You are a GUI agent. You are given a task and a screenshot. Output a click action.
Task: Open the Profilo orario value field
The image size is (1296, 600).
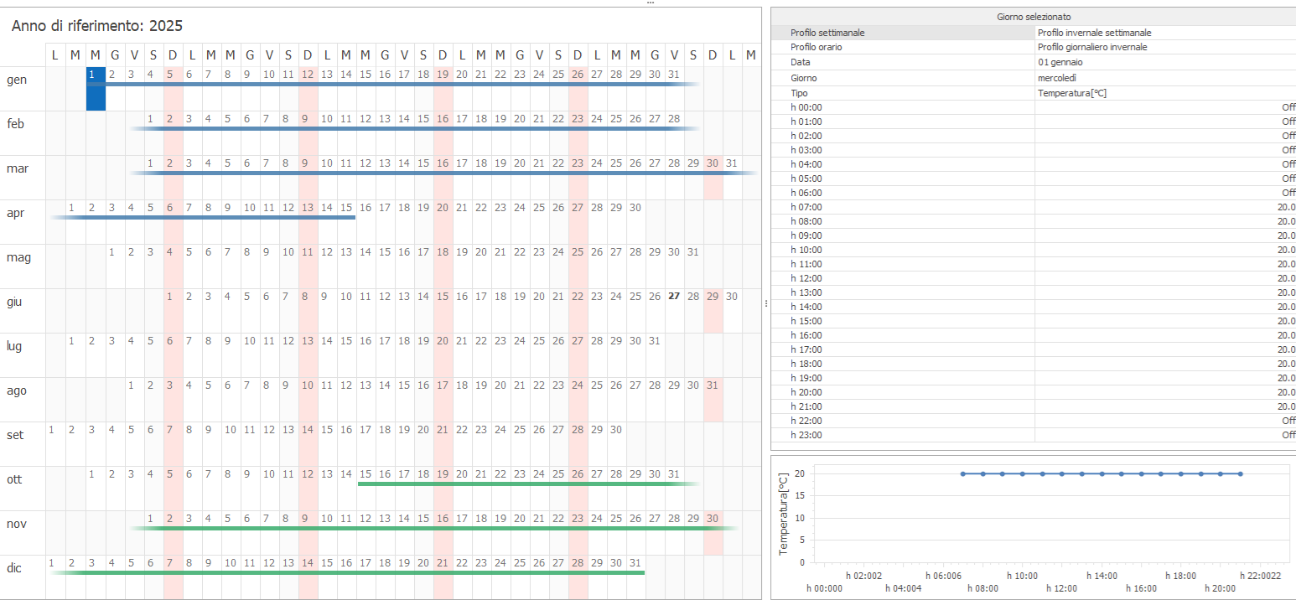(x=1165, y=47)
